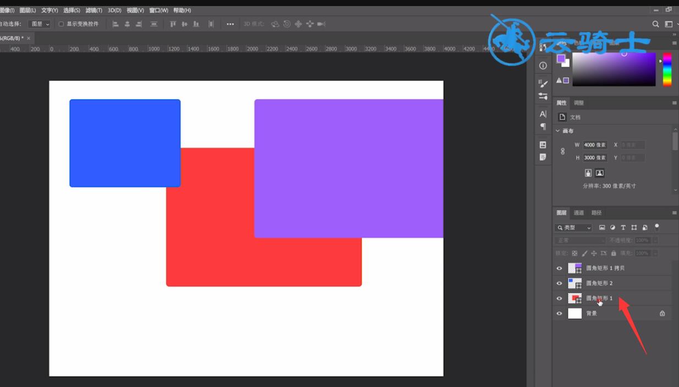Click the pixel layer filter icon
The image size is (679, 387).
click(x=602, y=228)
